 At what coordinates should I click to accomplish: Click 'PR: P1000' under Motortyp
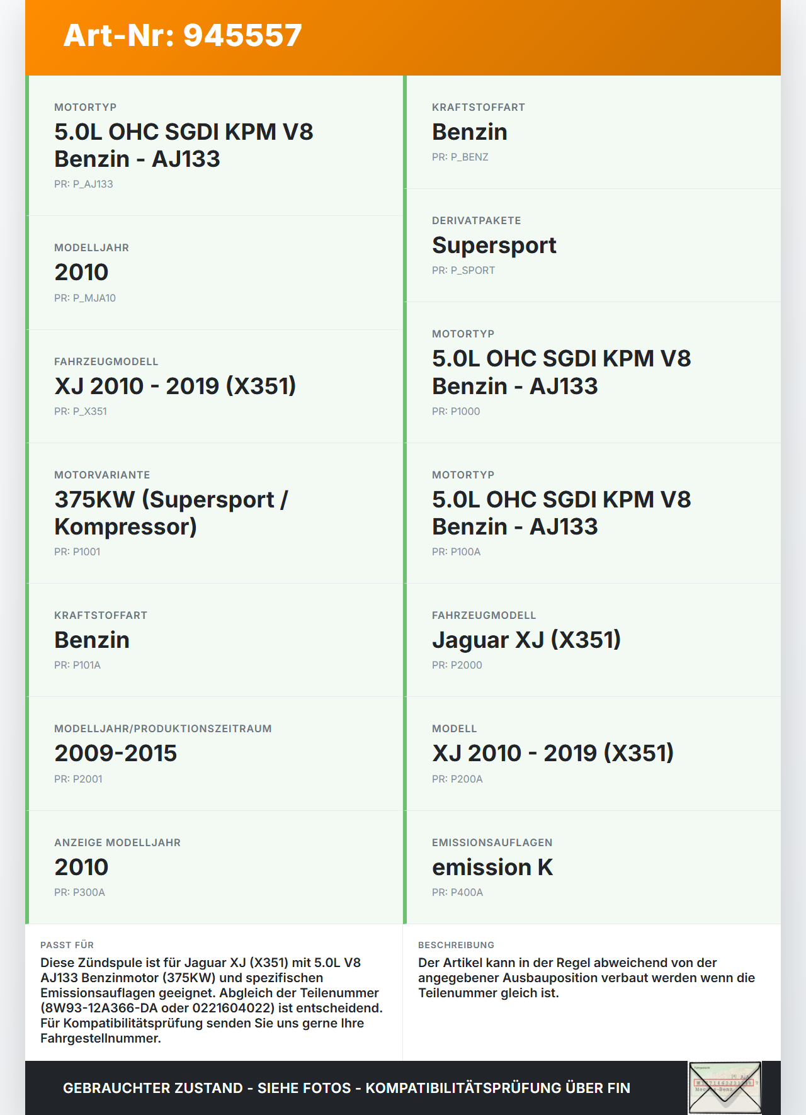(456, 412)
